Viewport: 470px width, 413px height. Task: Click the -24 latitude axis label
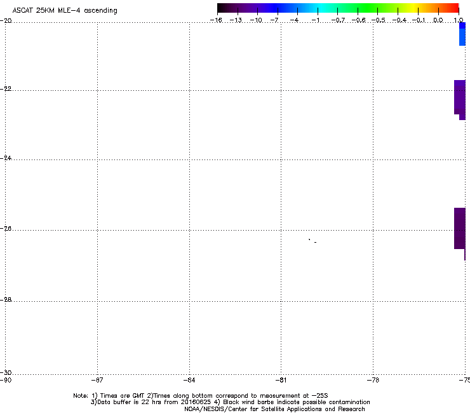tap(6, 158)
